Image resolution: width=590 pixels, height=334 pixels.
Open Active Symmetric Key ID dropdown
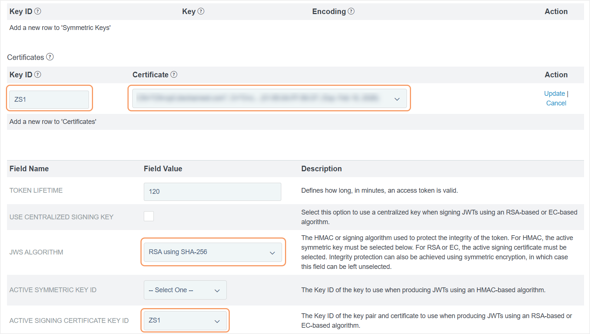185,290
